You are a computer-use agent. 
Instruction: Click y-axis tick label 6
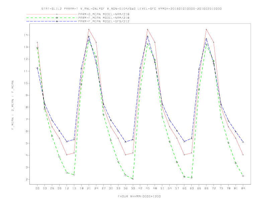coord(27,131)
